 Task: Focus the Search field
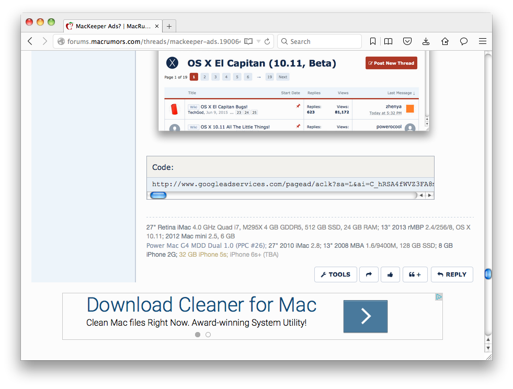click(x=320, y=41)
